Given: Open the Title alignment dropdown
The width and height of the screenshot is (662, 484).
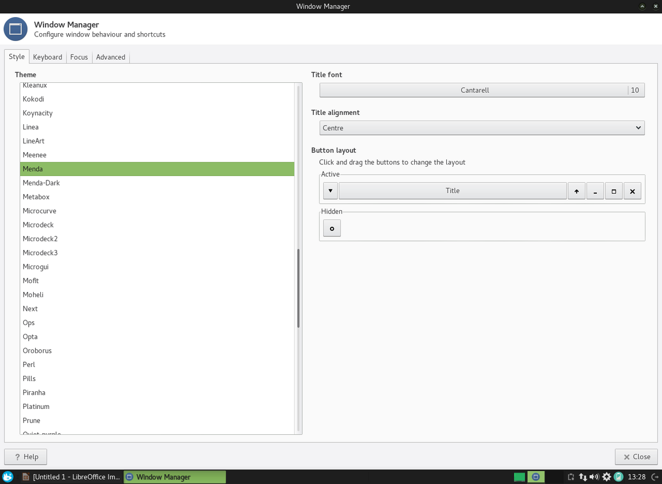Looking at the screenshot, I should pos(481,127).
